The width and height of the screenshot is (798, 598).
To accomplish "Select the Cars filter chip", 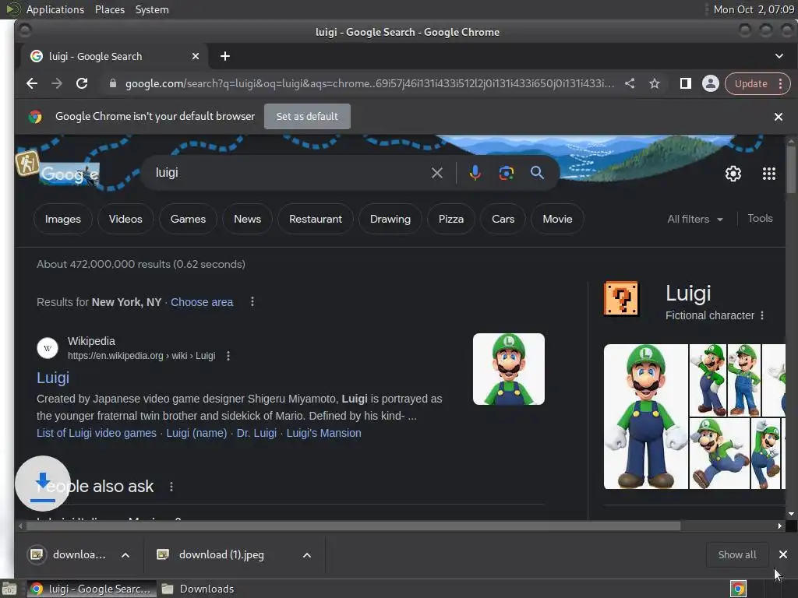I will coord(503,219).
